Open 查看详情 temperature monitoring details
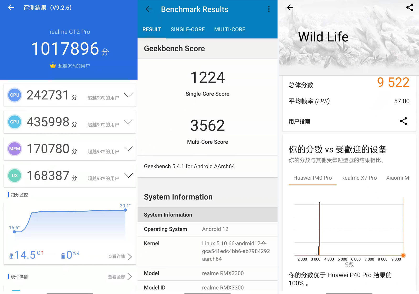The width and height of the screenshot is (419, 294). pos(120,257)
